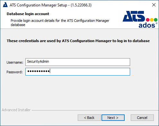Click the 'Provide login account details' description

[x=60, y=22]
